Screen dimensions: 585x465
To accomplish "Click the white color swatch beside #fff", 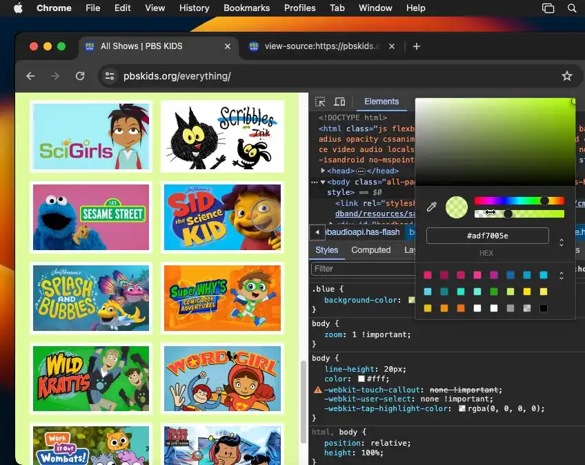I will point(361,379).
